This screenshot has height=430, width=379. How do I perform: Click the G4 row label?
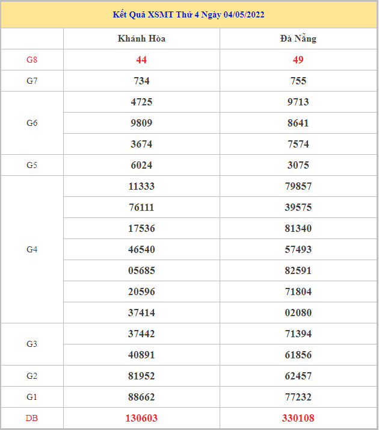coord(32,249)
